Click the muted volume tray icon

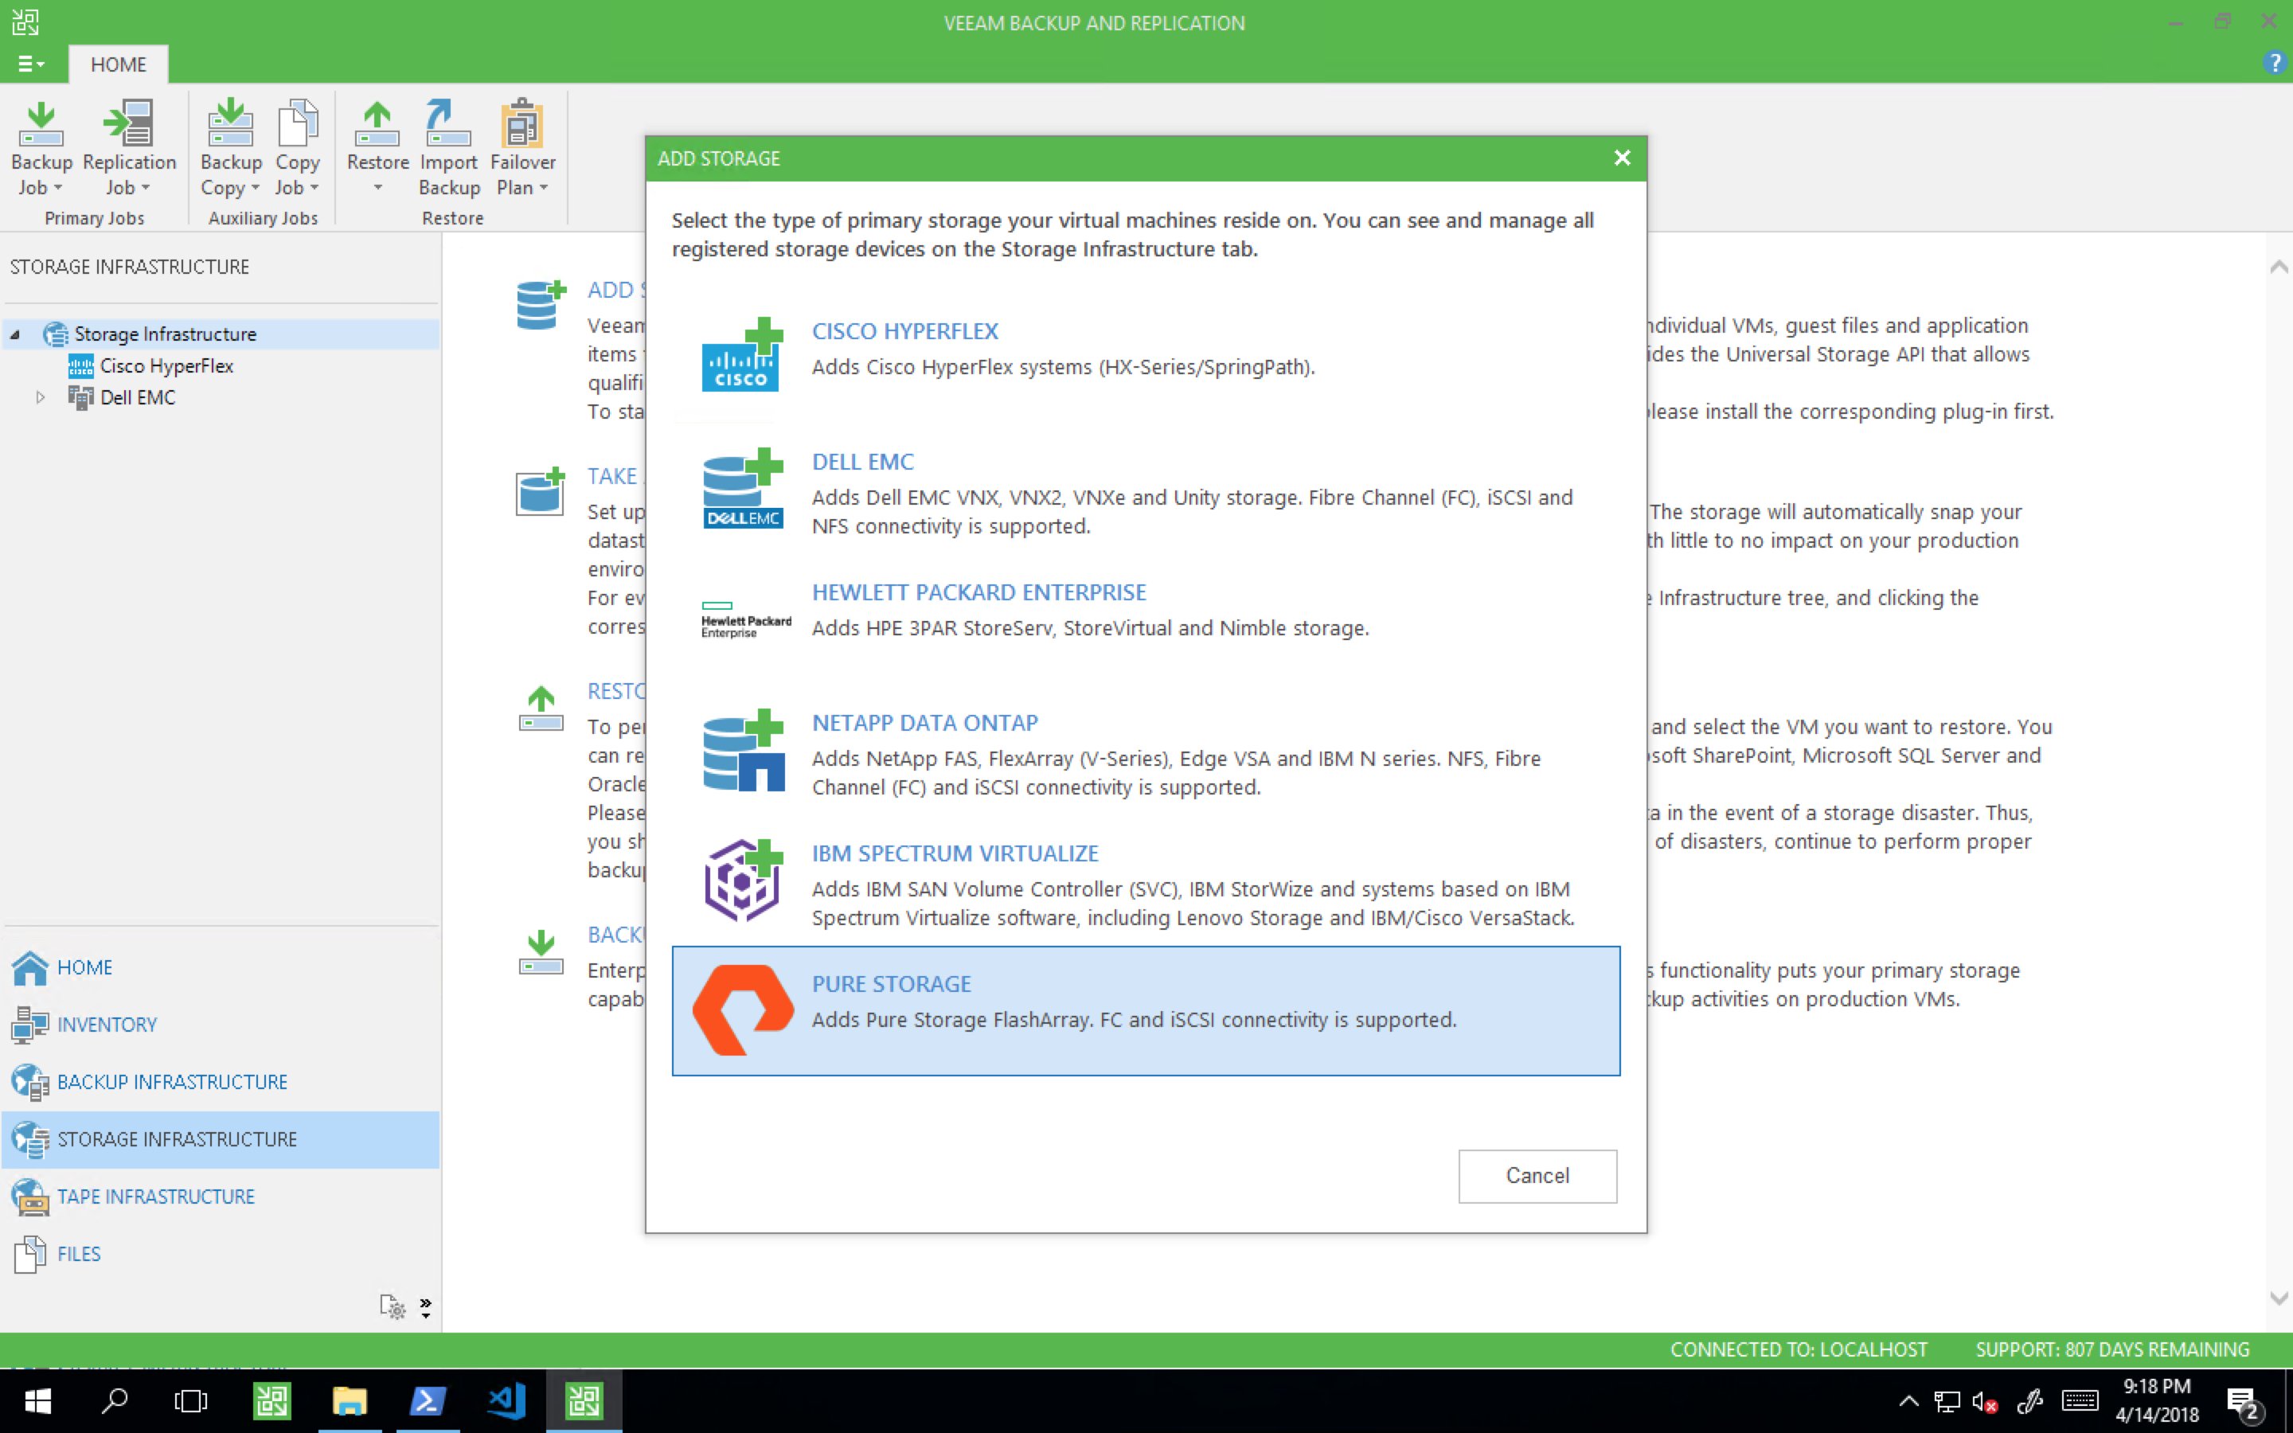click(x=1985, y=1402)
